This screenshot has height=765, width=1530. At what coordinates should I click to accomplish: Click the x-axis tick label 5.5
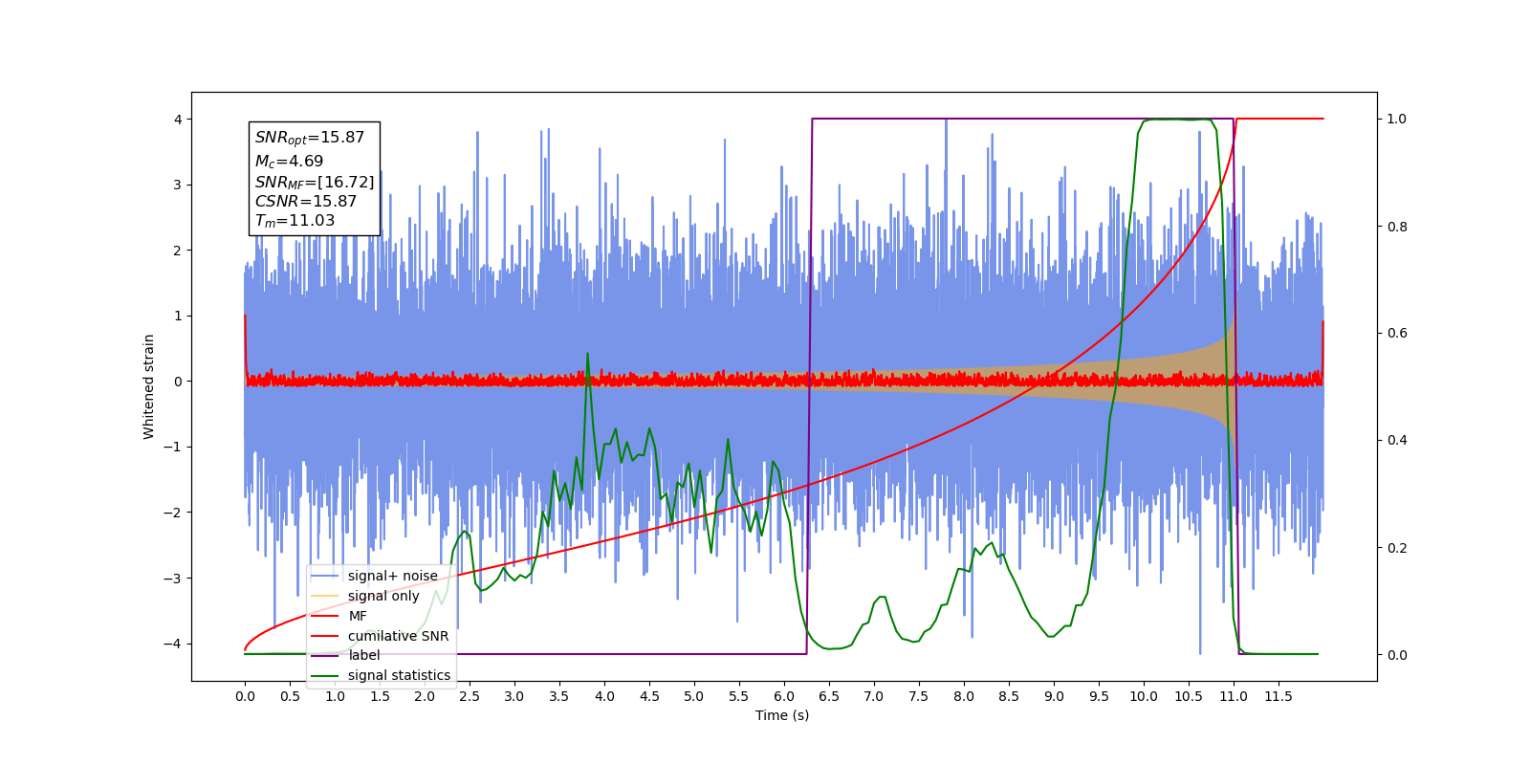(x=739, y=696)
